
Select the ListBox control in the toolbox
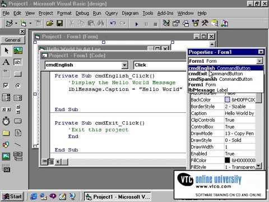click(x=18, y=98)
